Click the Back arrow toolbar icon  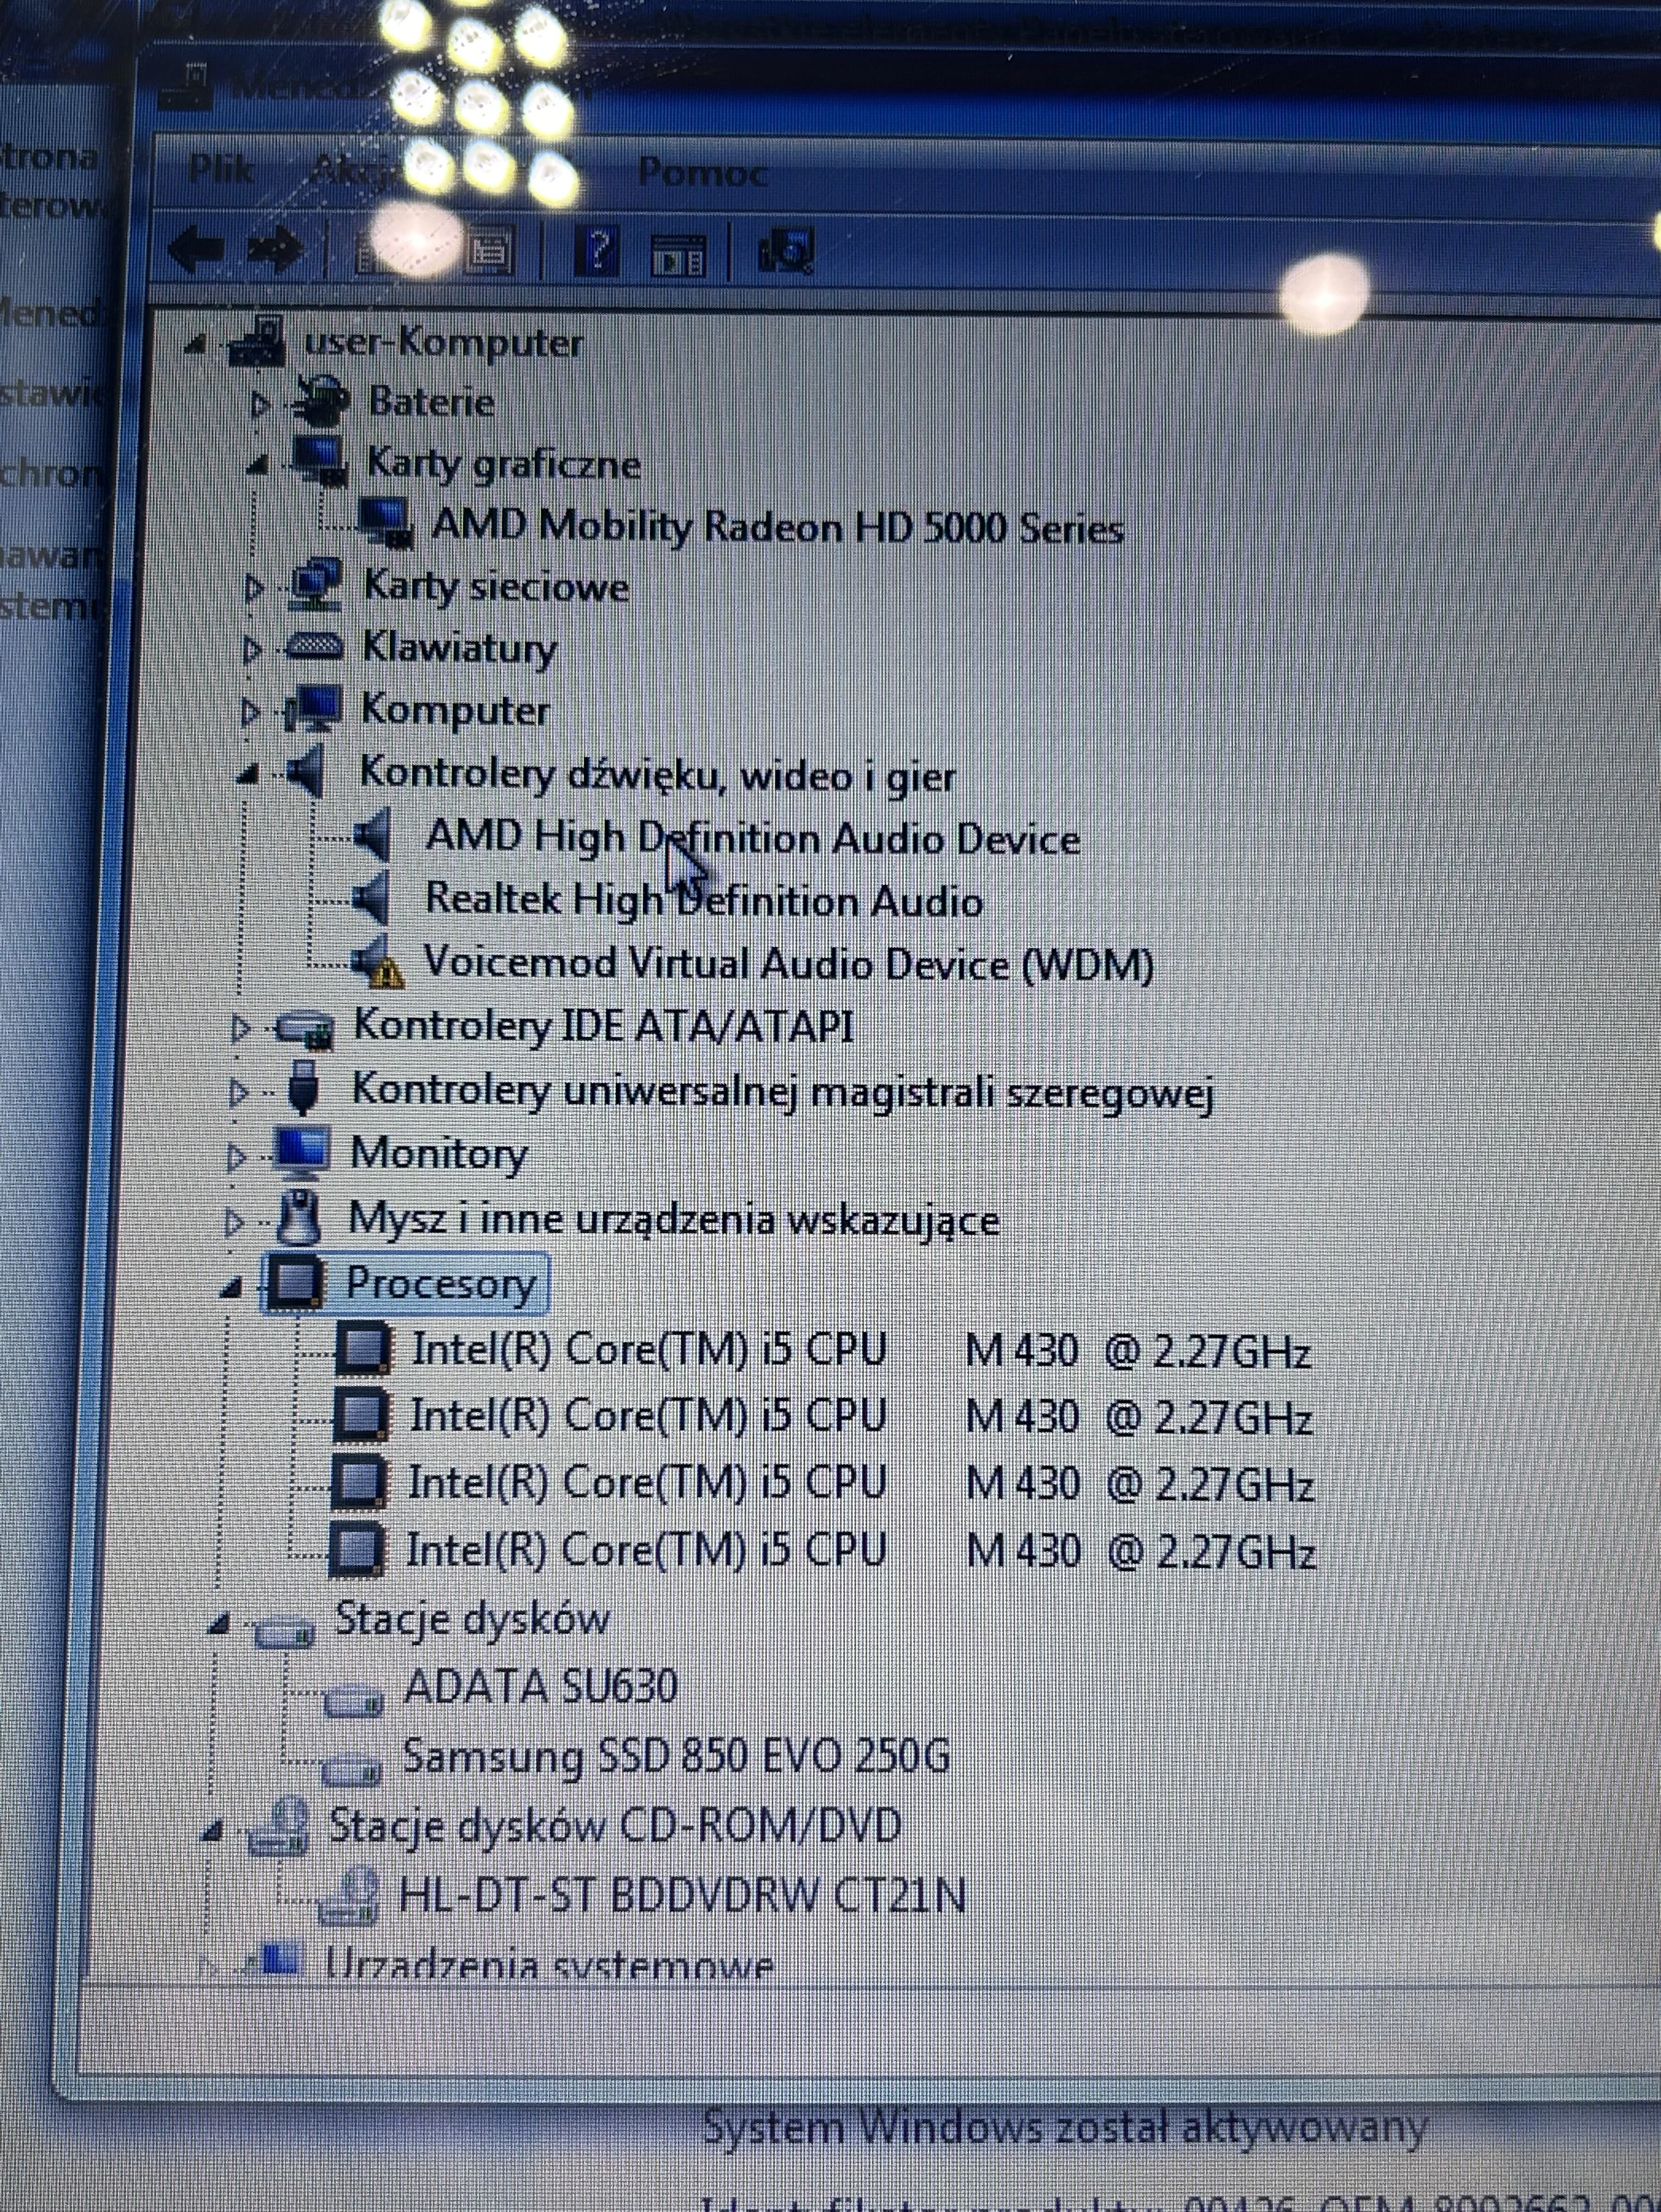195,250
